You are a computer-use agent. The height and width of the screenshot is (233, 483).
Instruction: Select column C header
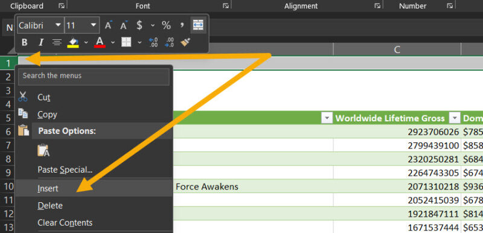397,49
